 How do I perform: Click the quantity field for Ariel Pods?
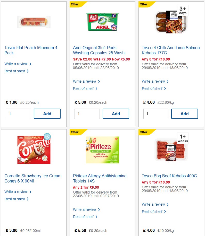click(x=87, y=113)
